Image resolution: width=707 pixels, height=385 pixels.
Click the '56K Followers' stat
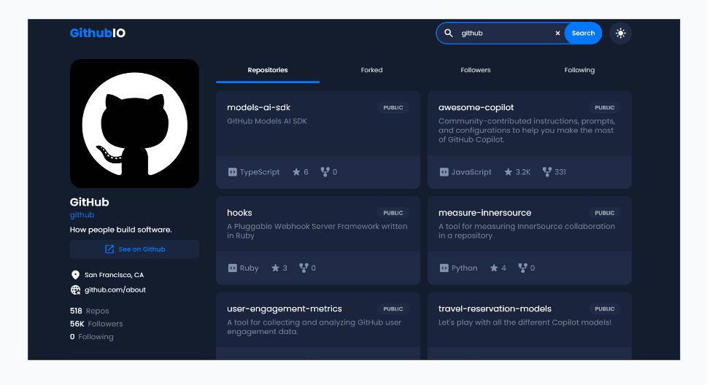[96, 324]
